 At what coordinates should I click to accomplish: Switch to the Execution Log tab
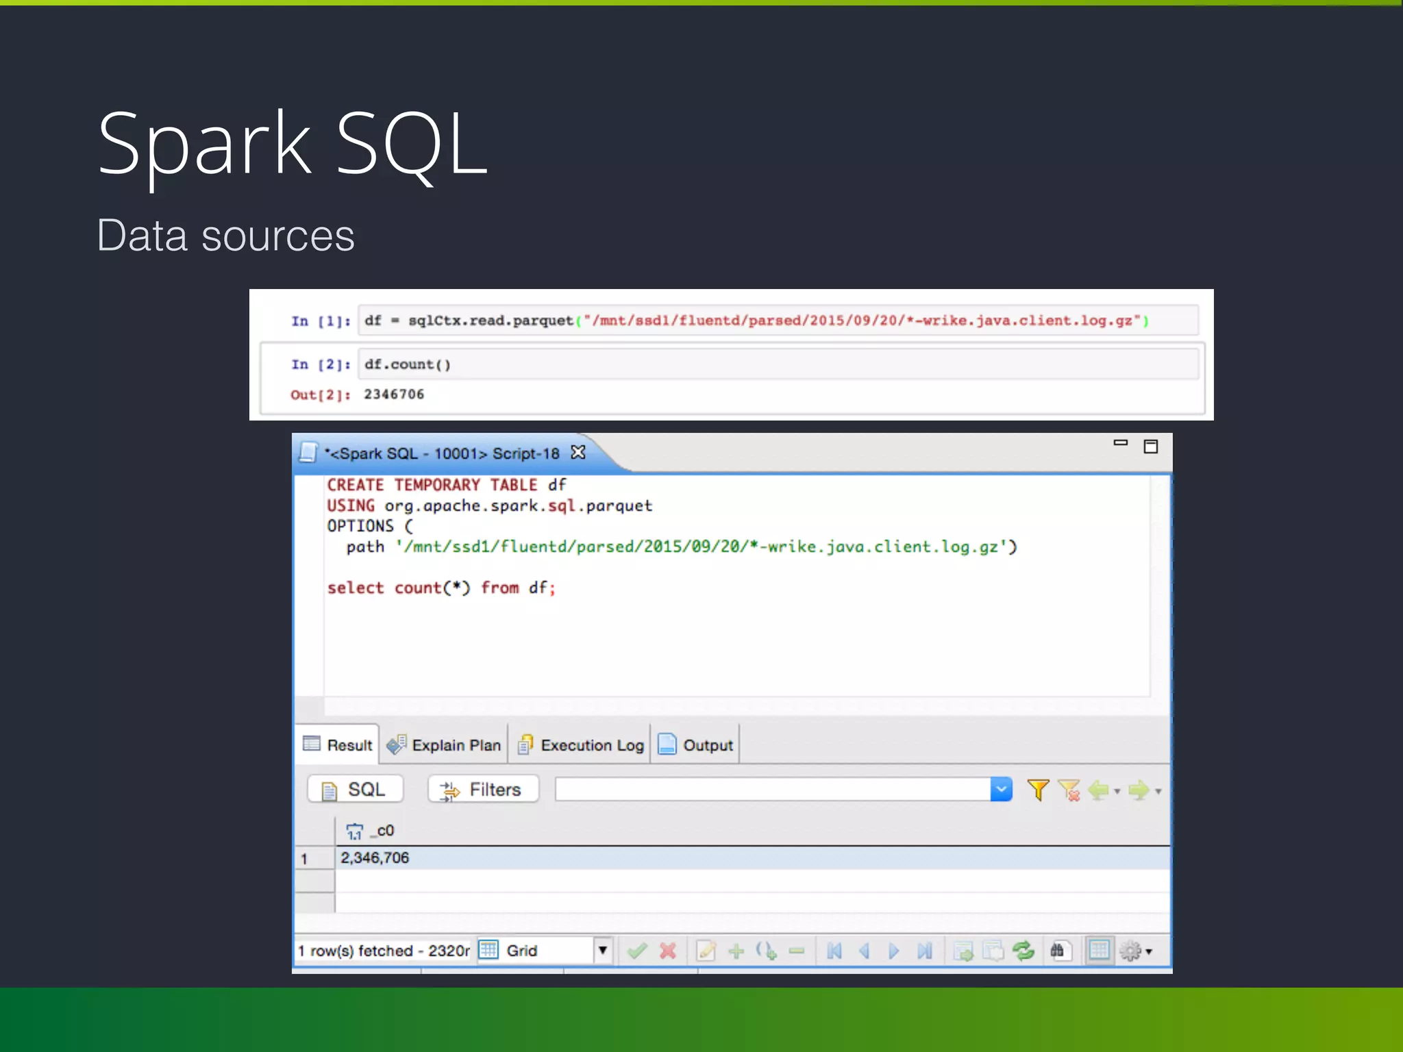(x=581, y=744)
